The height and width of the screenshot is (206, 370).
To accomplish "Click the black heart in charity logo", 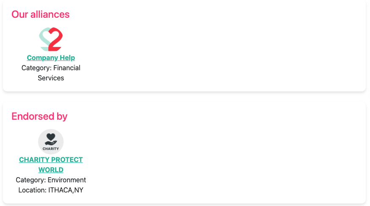I will 51,137.
